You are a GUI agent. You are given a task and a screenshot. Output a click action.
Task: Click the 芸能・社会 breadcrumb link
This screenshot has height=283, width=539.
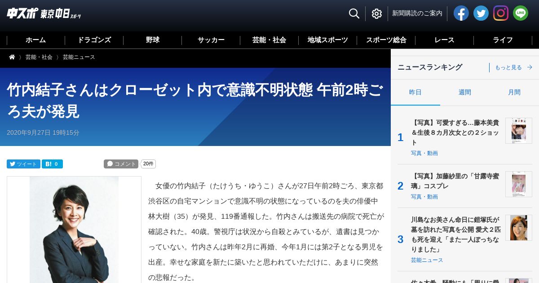click(39, 57)
